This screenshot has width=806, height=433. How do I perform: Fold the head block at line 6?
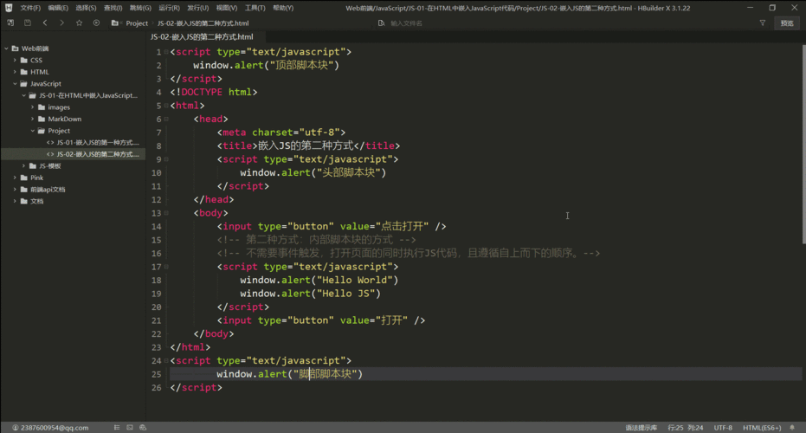pos(166,119)
